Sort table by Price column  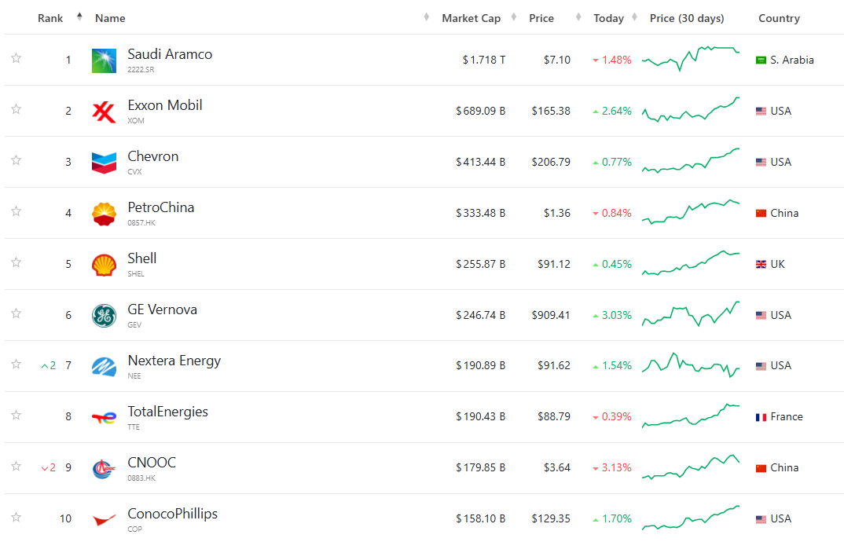[541, 18]
